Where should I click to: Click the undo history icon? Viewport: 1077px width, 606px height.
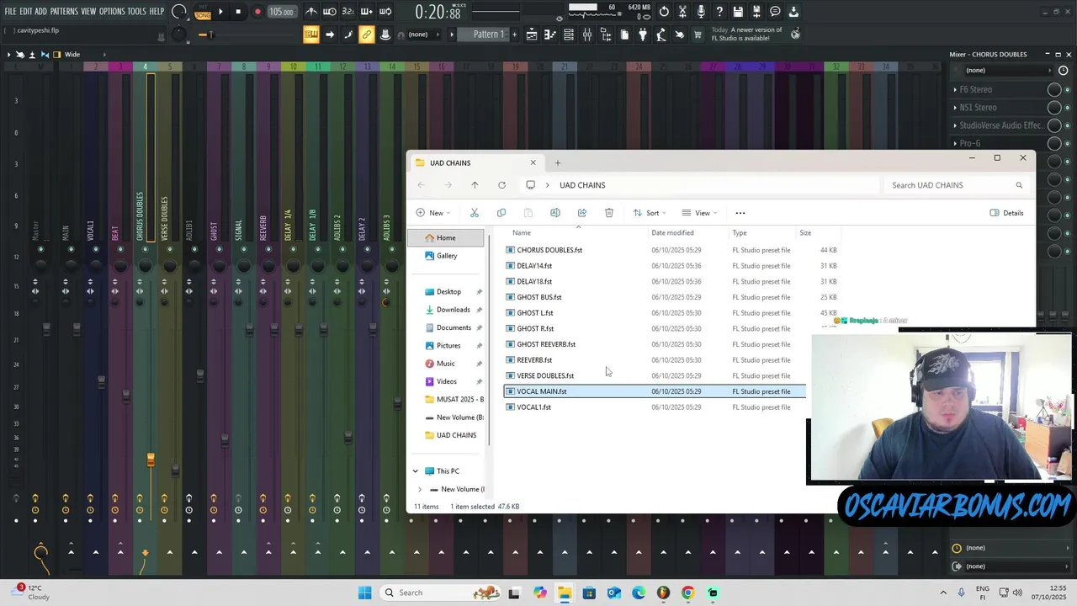point(664,12)
